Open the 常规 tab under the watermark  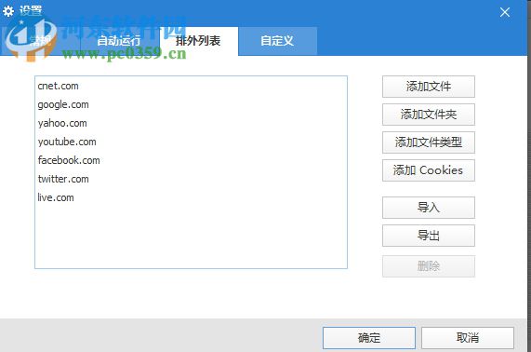(40, 41)
